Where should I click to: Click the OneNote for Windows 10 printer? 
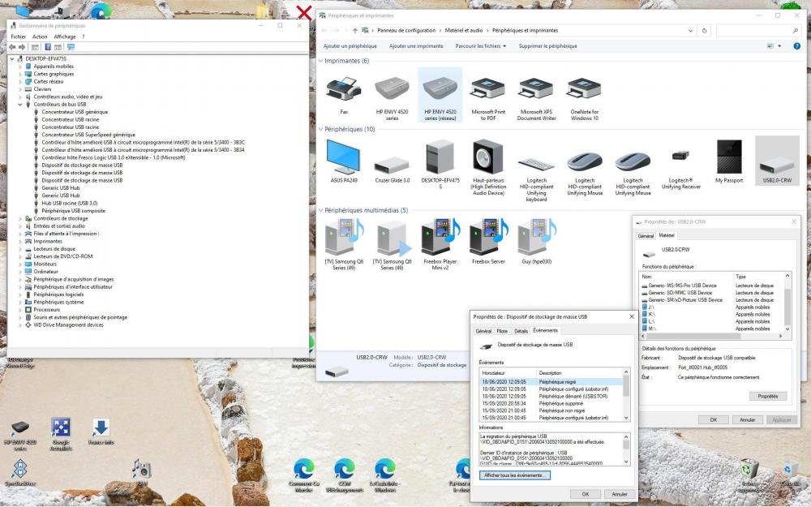[584, 89]
